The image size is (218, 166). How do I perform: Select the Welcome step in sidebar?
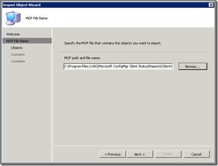click(x=13, y=34)
